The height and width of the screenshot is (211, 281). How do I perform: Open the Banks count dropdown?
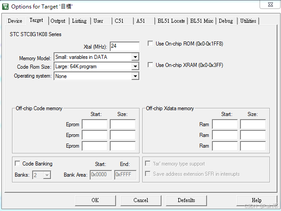coord(47,175)
